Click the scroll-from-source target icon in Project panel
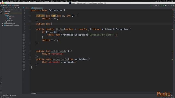The height and width of the screenshot is (98, 175). pyautogui.click(x=13, y=8)
